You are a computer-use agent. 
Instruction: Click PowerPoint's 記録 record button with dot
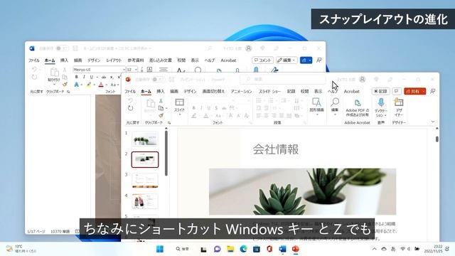pyautogui.click(x=381, y=91)
